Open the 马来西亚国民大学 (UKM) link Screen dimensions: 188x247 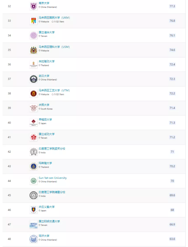54,18
